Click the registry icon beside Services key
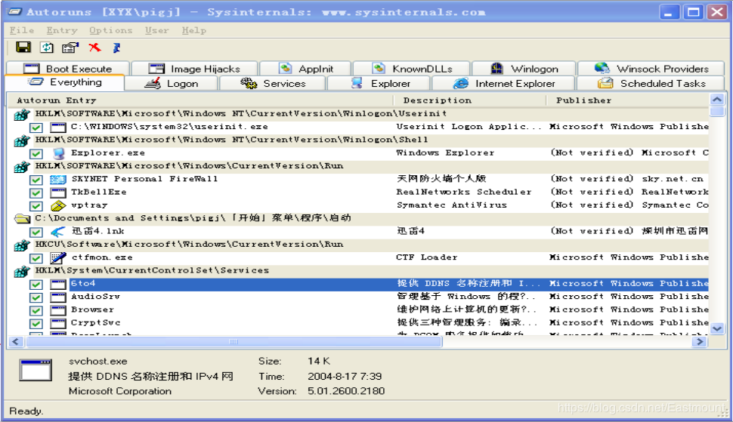This screenshot has height=422, width=733. click(x=22, y=271)
